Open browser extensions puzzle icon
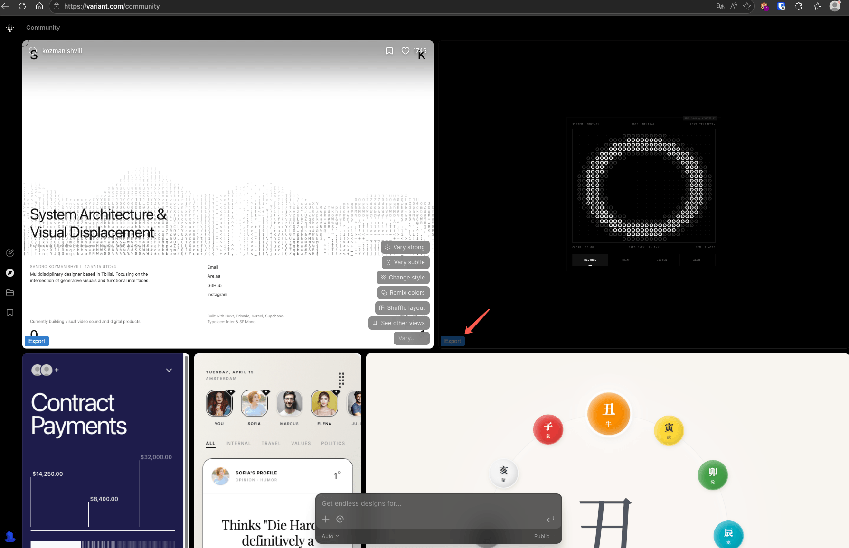849x548 pixels. 798,6
